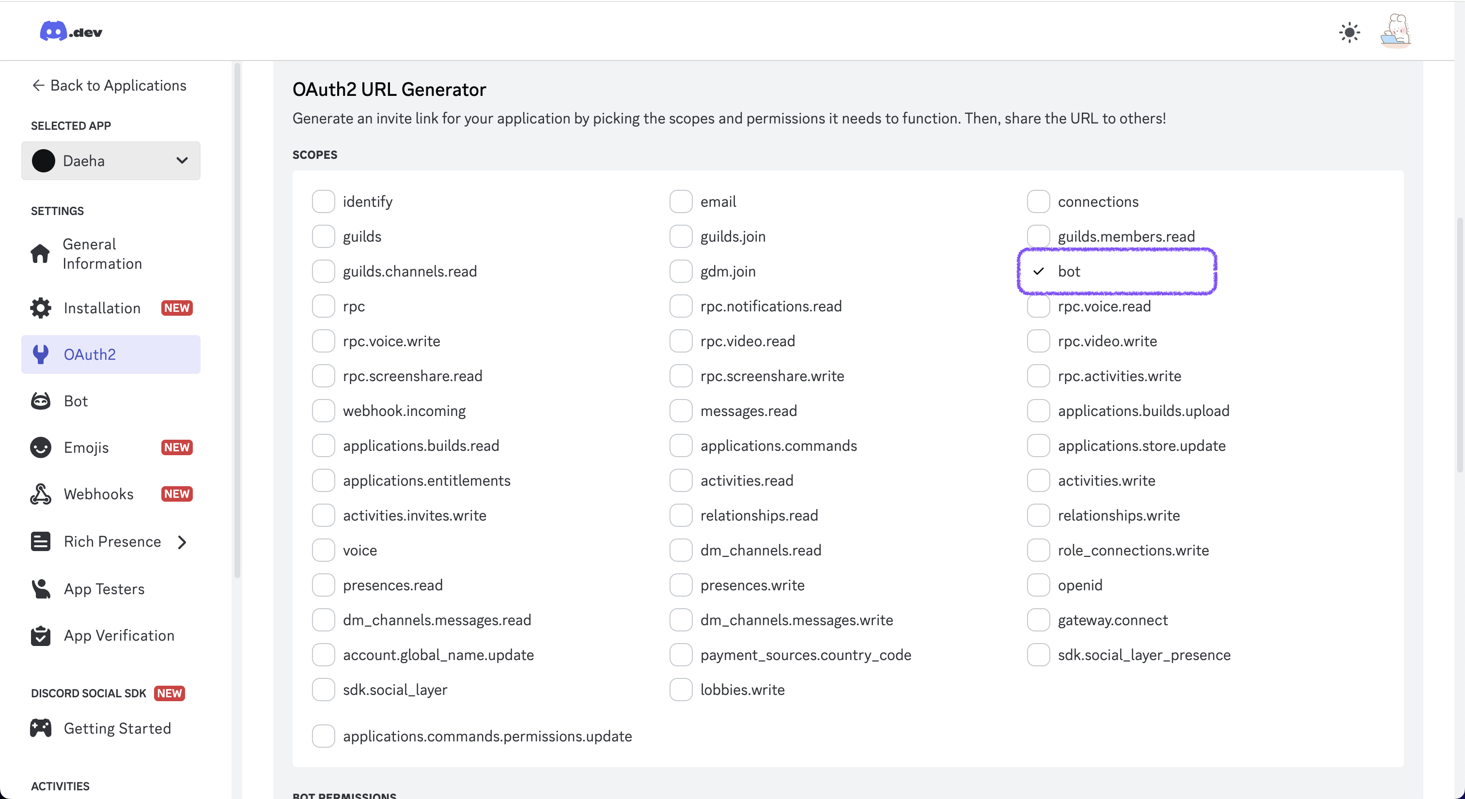Check the email scope
This screenshot has height=799, width=1465.
pos(681,202)
